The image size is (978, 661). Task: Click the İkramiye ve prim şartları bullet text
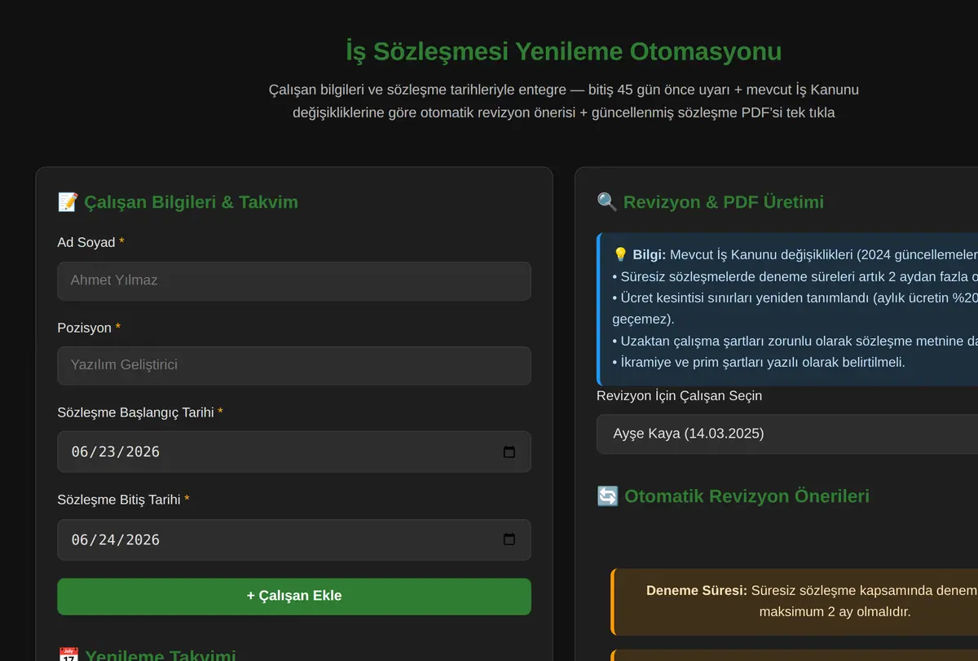[759, 362]
